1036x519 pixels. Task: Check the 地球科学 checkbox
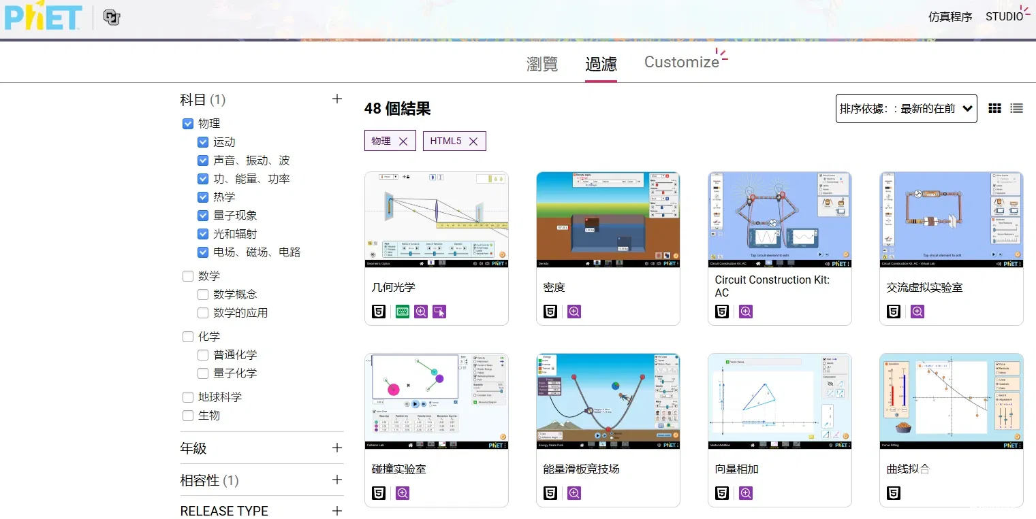(x=188, y=397)
